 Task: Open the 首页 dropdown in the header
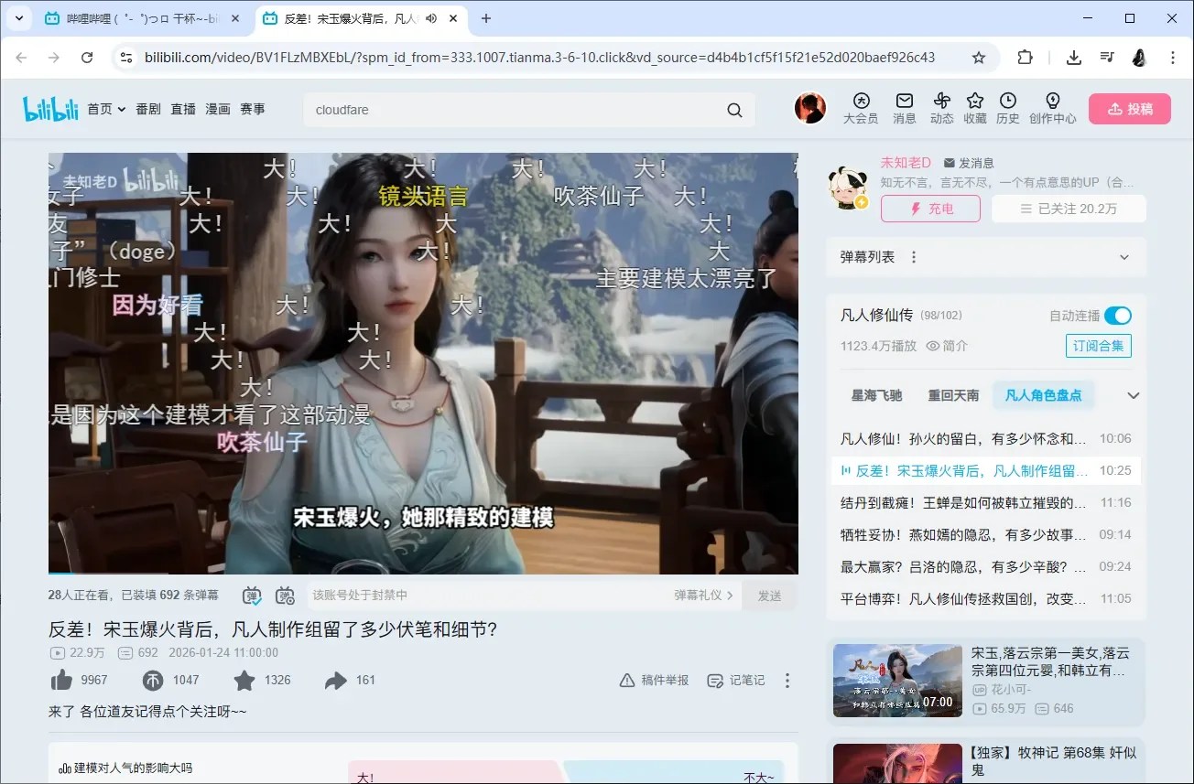click(x=106, y=109)
